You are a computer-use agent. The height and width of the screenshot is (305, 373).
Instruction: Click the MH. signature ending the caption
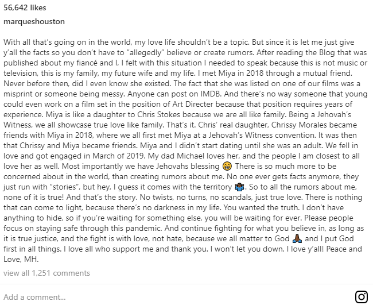tap(32, 259)
